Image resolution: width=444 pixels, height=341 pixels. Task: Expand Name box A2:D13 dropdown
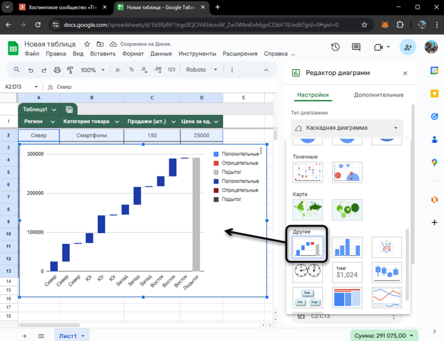[x=36, y=86]
